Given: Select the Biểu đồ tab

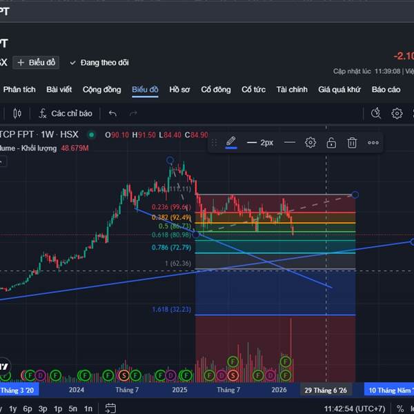Looking at the screenshot, I should pyautogui.click(x=145, y=90).
